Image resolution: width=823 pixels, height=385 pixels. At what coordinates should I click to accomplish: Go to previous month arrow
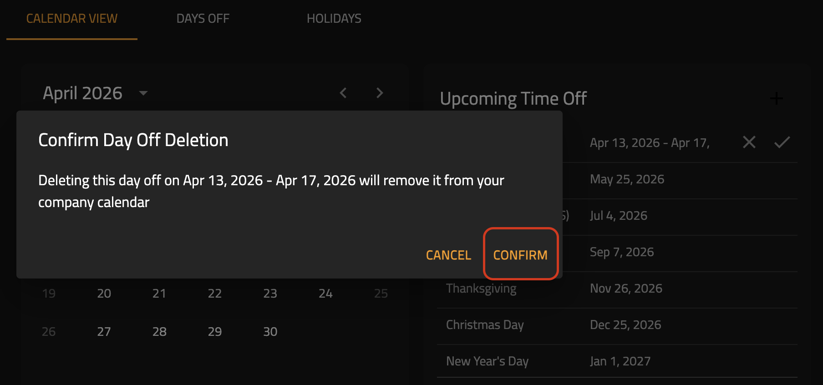(x=343, y=93)
